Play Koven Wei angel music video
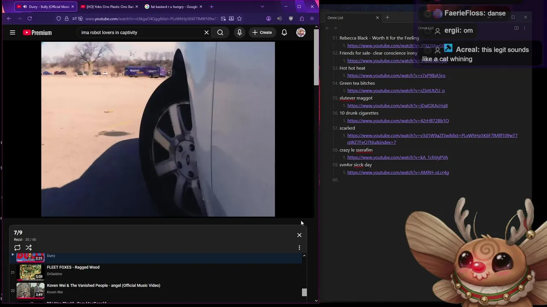 click(103, 286)
